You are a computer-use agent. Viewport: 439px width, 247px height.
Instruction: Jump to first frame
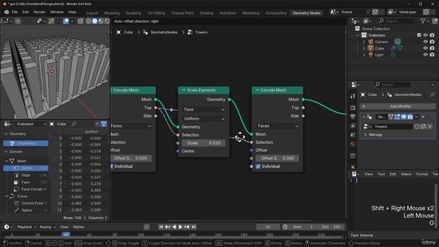pos(161,227)
